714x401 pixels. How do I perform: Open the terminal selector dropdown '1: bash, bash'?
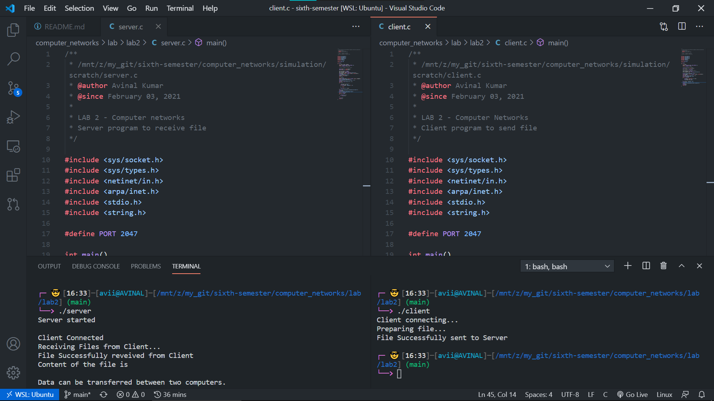pyautogui.click(x=567, y=266)
